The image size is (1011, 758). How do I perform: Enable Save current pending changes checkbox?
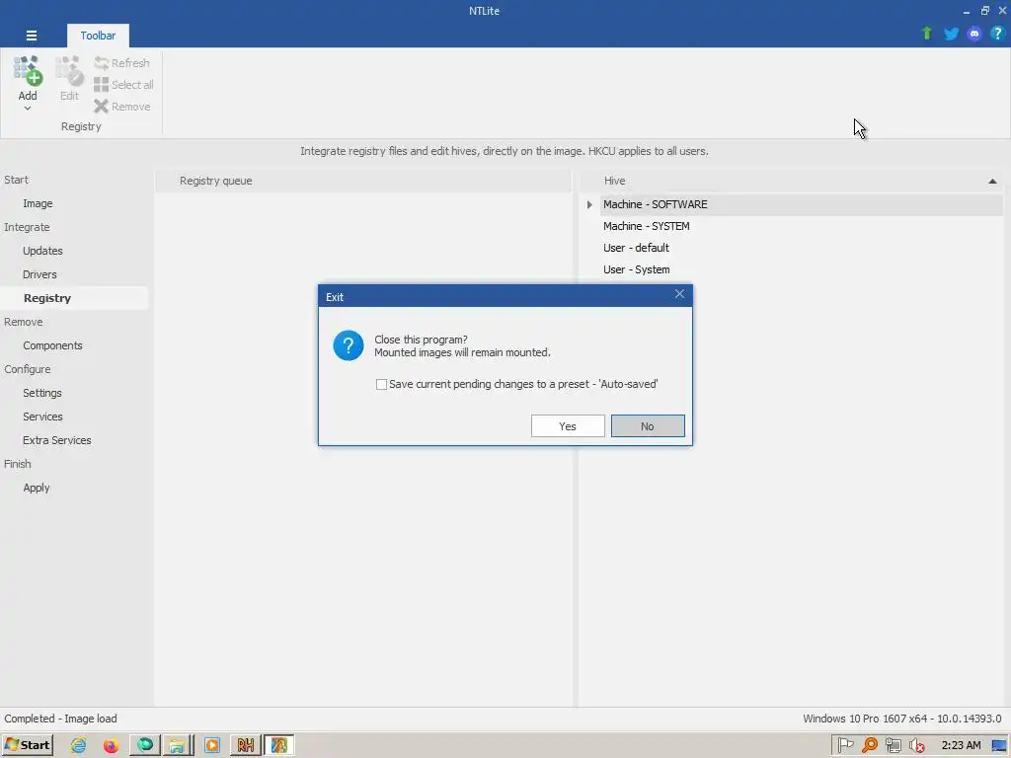(x=381, y=384)
